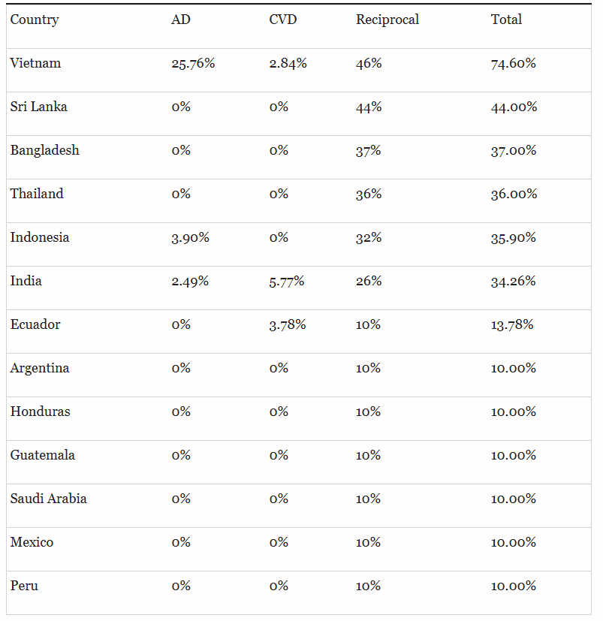This screenshot has width=603, height=621.
Task: Select the Total column header
Action: pyautogui.click(x=506, y=20)
